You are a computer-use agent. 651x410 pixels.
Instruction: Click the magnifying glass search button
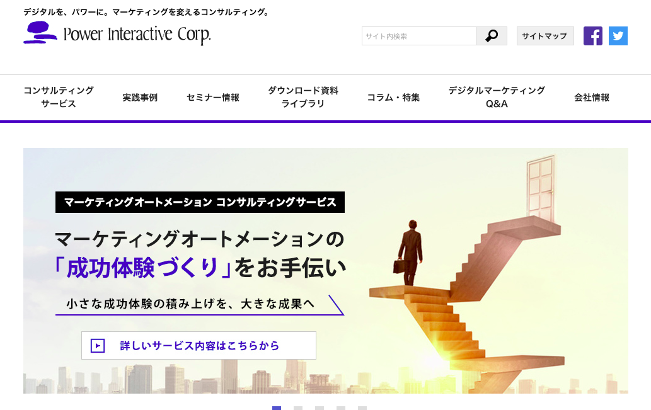492,36
